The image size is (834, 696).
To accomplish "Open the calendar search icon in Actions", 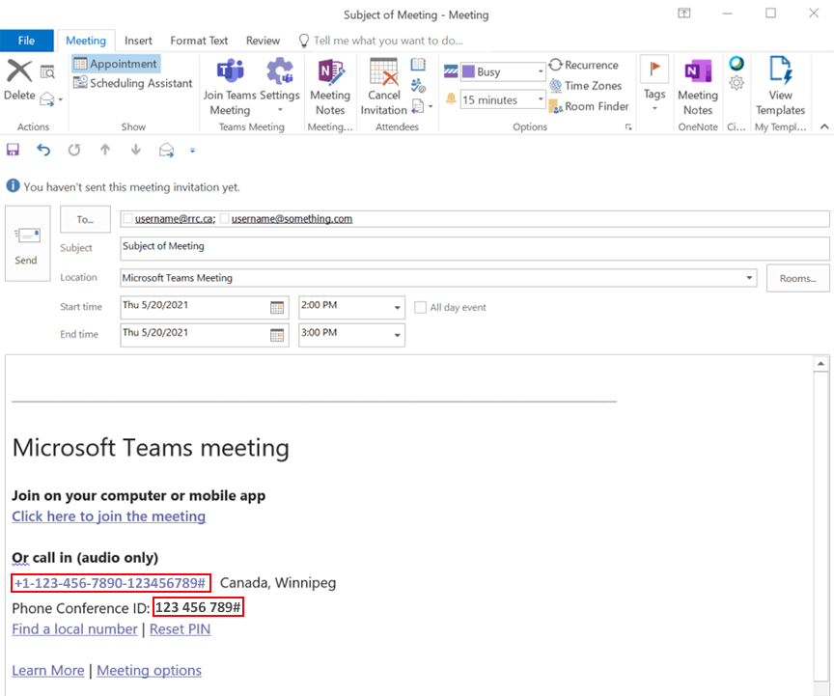I will [48, 71].
